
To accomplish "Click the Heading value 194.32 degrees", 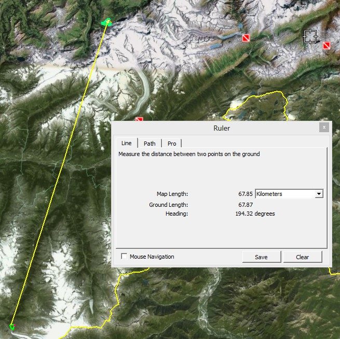I will (x=255, y=214).
